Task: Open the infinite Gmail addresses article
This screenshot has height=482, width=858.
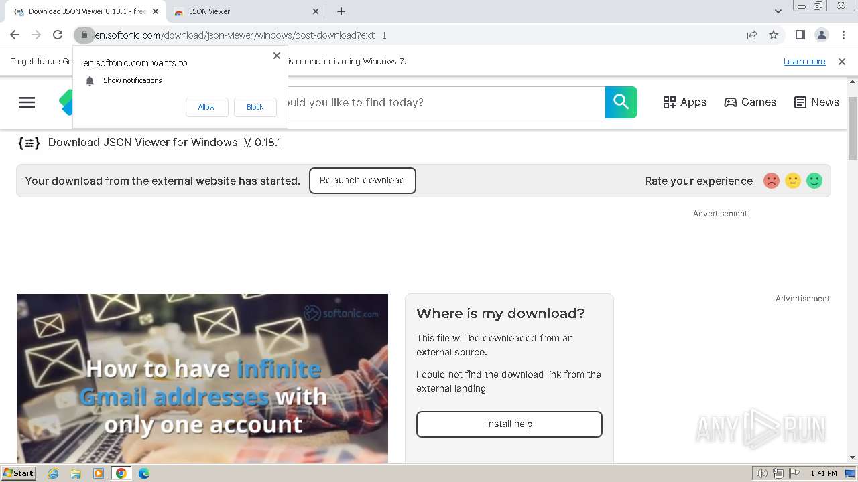Action: click(202, 378)
